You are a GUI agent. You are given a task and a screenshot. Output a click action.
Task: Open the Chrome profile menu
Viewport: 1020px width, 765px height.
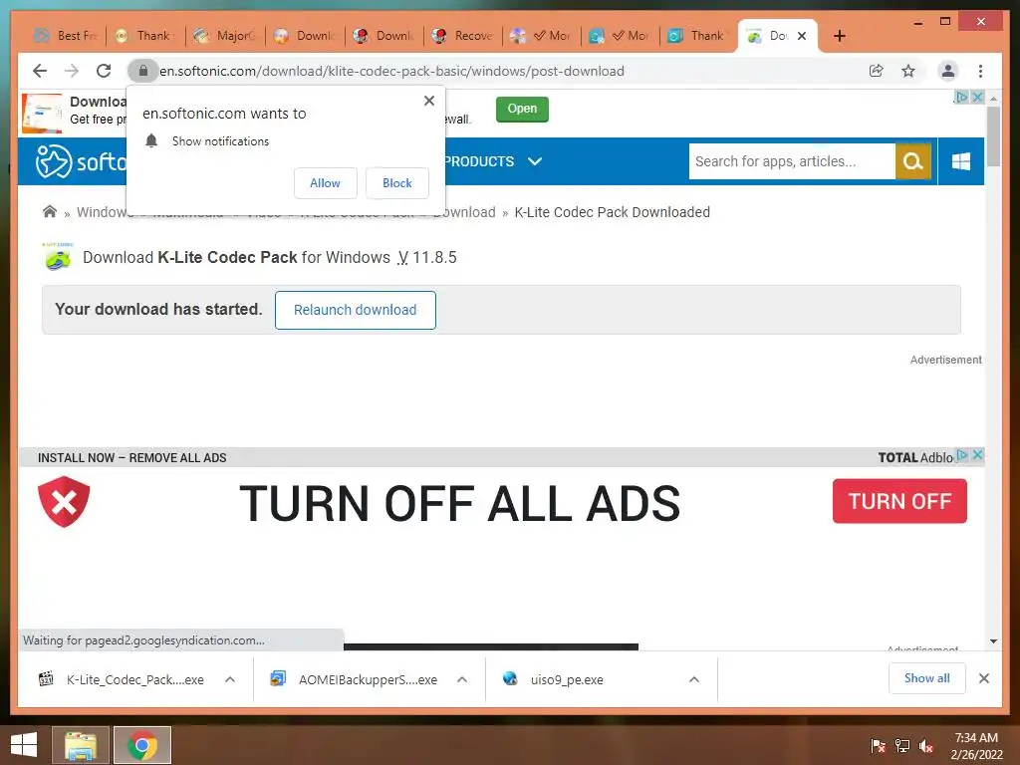pyautogui.click(x=948, y=71)
